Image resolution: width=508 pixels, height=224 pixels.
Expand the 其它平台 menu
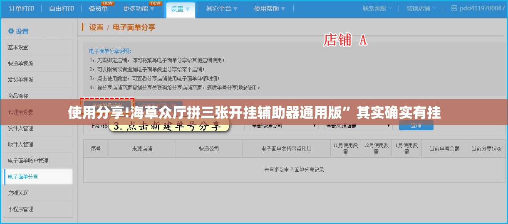222,8
